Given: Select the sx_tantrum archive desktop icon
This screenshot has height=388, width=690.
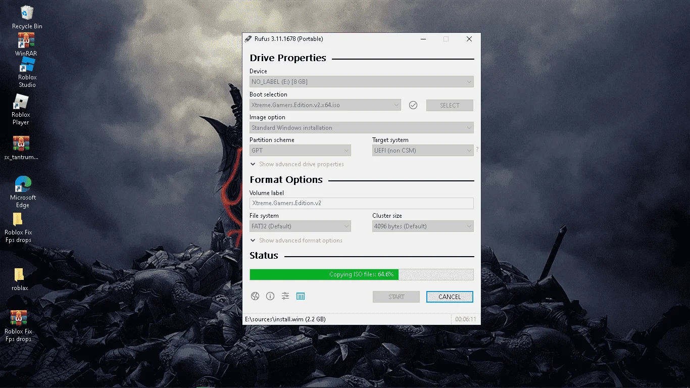Looking at the screenshot, I should pyautogui.click(x=21, y=148).
